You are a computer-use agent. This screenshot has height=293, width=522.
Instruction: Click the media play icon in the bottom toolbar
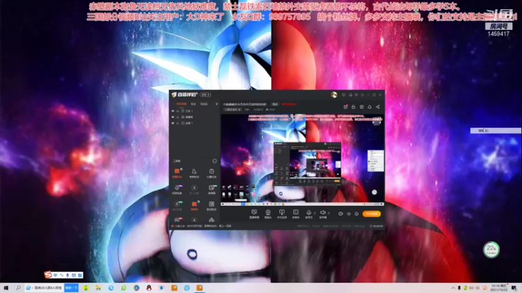pyautogui.click(x=296, y=214)
